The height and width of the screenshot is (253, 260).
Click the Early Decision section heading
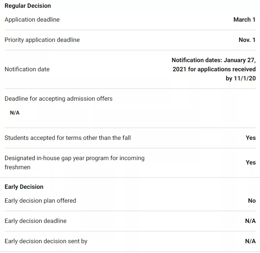[x=24, y=187]
